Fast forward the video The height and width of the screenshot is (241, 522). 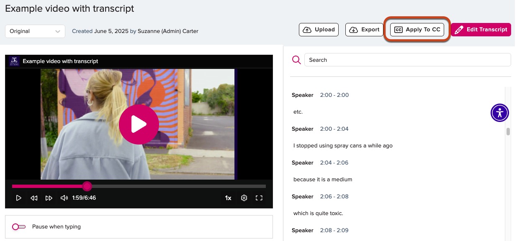click(x=49, y=198)
